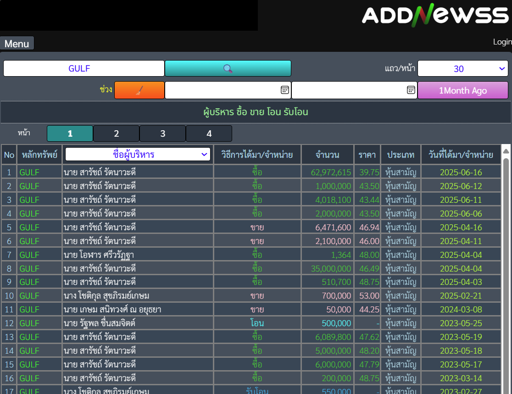Click the GULF ticker in row 1
This screenshot has height=394, width=512.
[29, 172]
